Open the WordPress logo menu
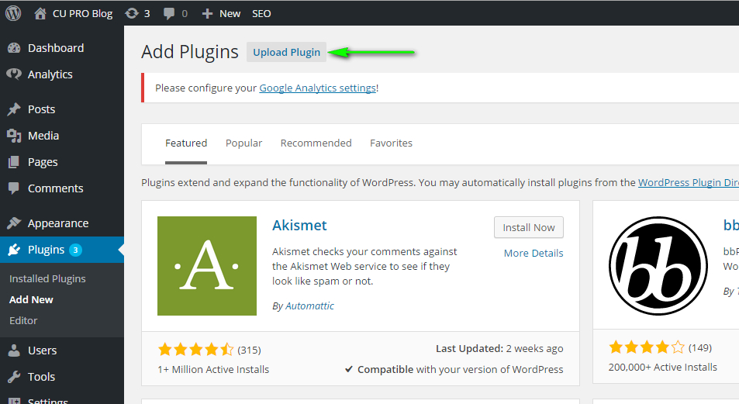The width and height of the screenshot is (739, 404). click(13, 13)
